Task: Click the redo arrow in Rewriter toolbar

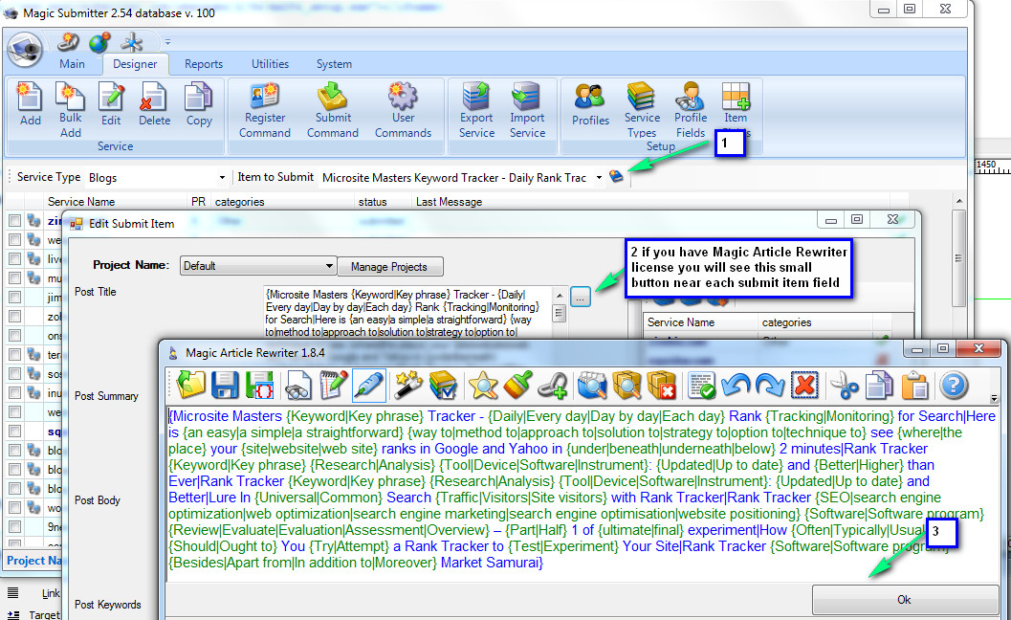Action: pos(770,386)
